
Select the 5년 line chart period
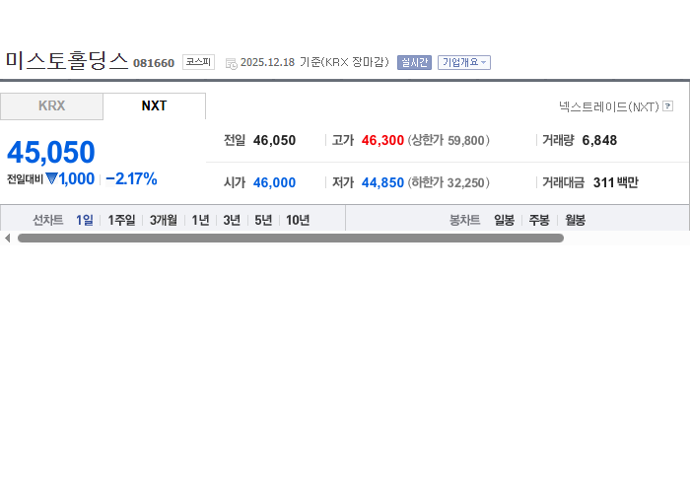[263, 220]
